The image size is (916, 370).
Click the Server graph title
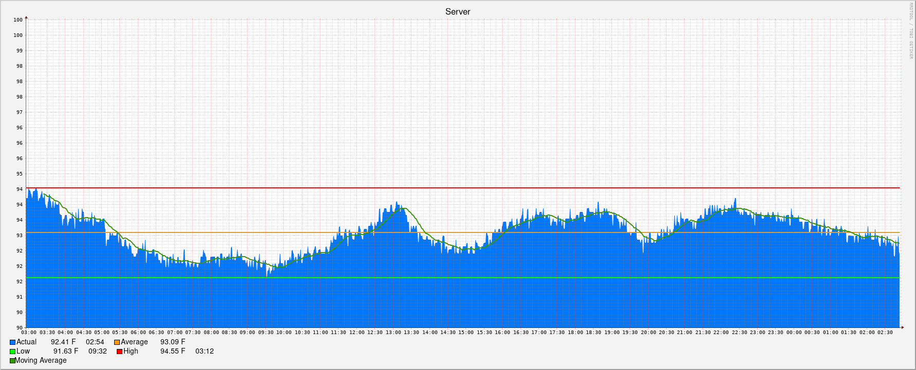click(457, 12)
